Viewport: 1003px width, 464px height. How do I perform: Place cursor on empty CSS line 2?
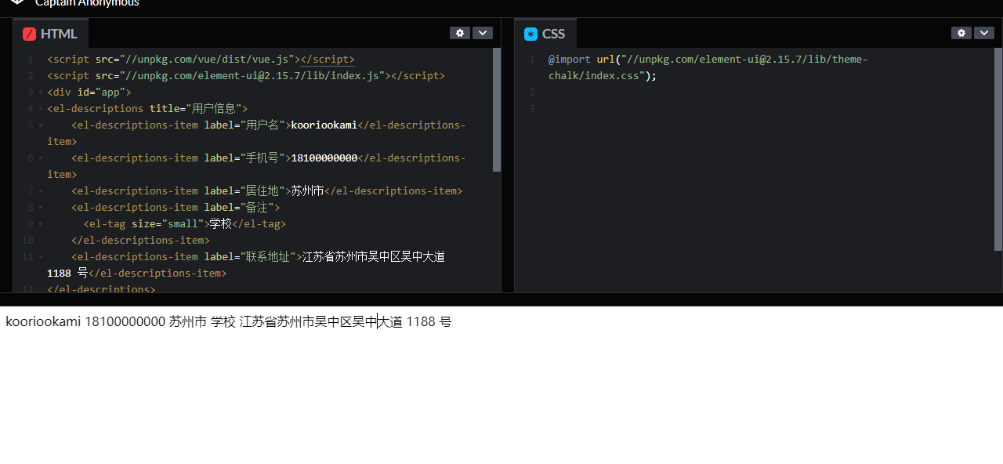768,92
